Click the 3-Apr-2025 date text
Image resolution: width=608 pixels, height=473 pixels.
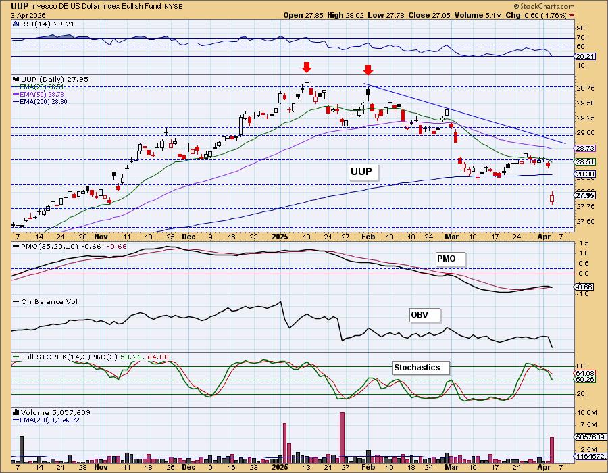pyautogui.click(x=28, y=16)
